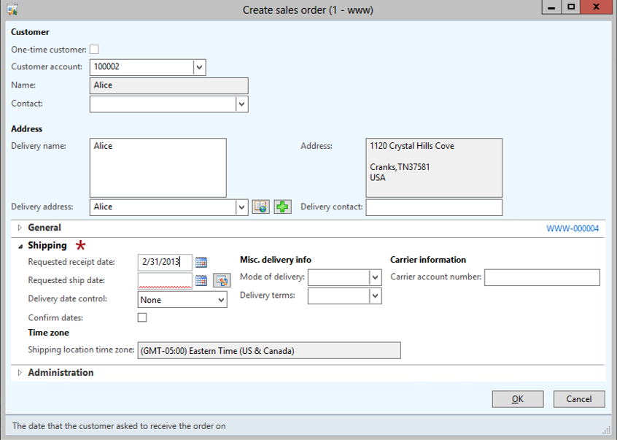Click the WWW-000004 order number link
The height and width of the screenshot is (440, 617).
[573, 228]
